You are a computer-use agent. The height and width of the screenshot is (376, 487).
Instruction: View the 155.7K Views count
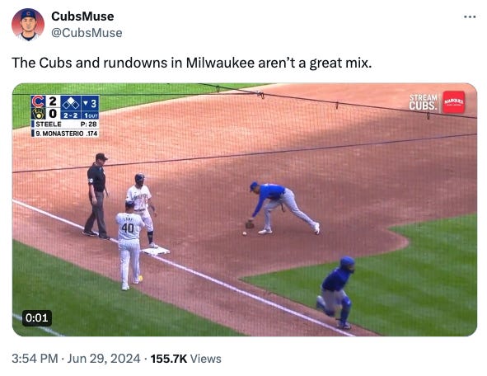click(185, 359)
